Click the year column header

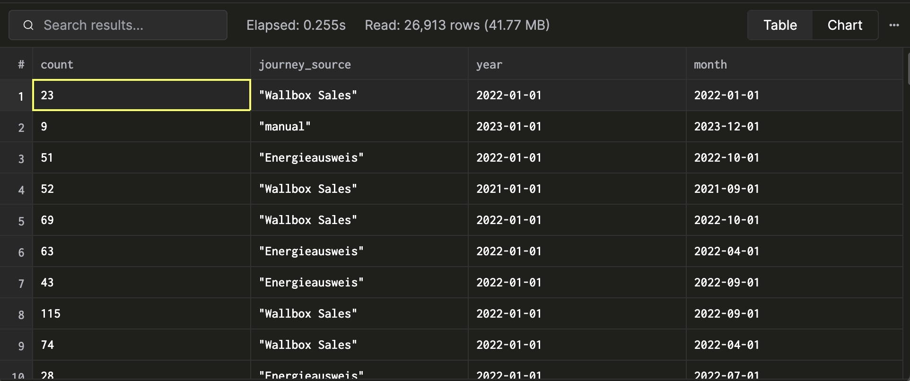click(577, 64)
